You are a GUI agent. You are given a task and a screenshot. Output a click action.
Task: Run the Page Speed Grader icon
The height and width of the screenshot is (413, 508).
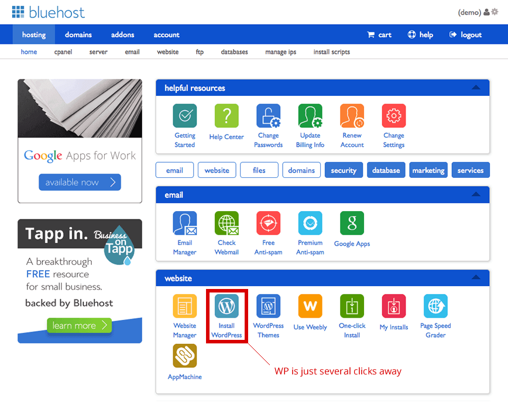pyautogui.click(x=435, y=306)
